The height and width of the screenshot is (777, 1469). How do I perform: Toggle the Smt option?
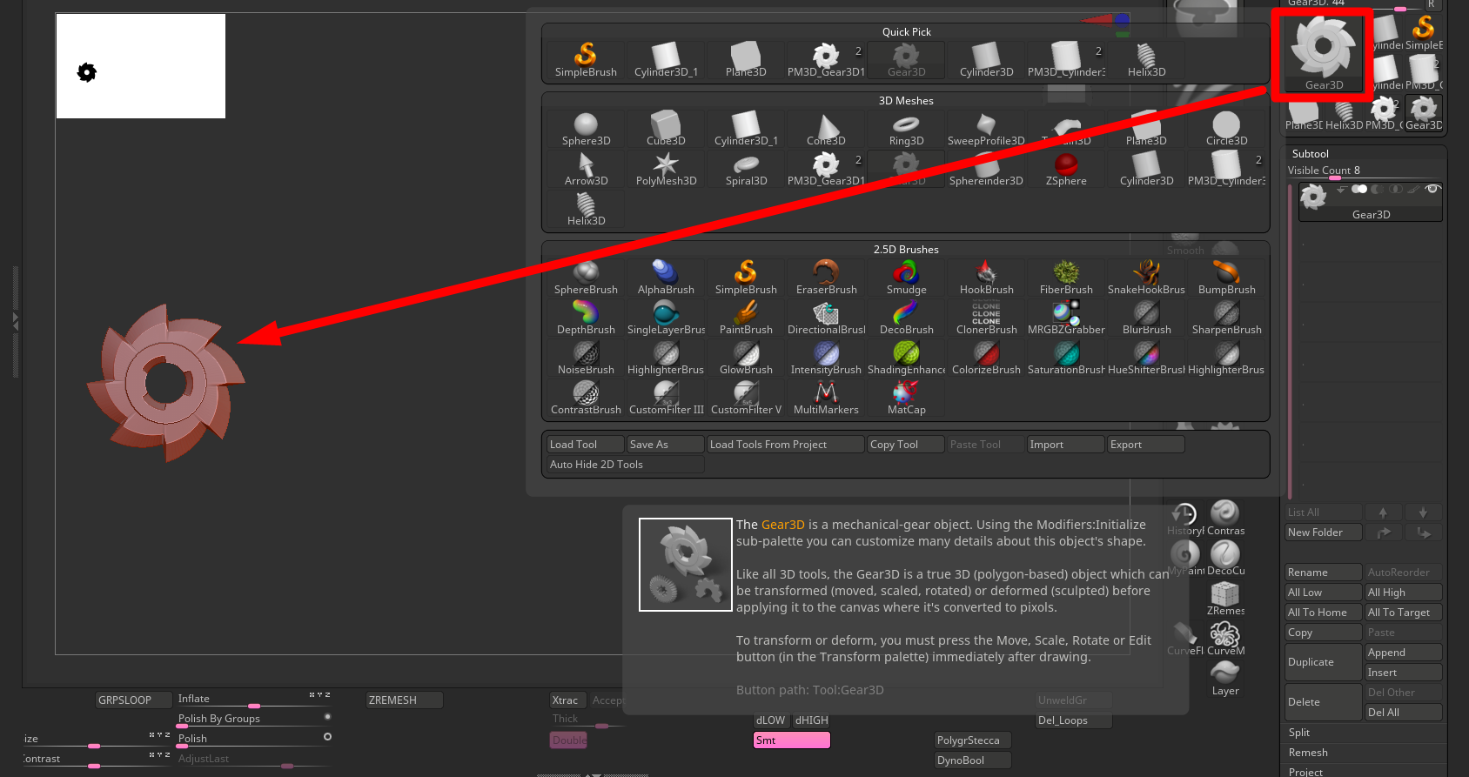point(792,740)
